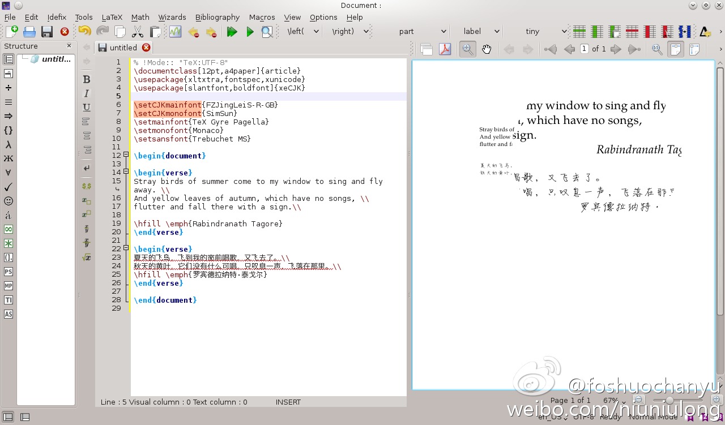Jump to last page in PDF viewer
Viewport: 725px width, 425px height.
coord(634,49)
